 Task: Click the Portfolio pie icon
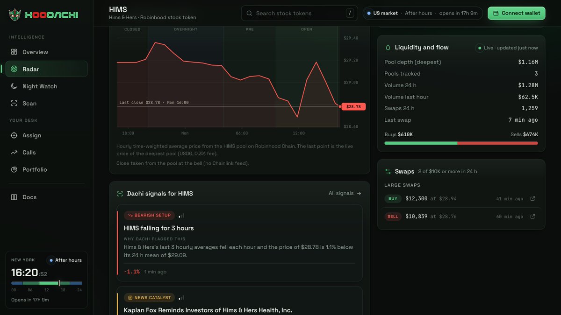pyautogui.click(x=14, y=169)
